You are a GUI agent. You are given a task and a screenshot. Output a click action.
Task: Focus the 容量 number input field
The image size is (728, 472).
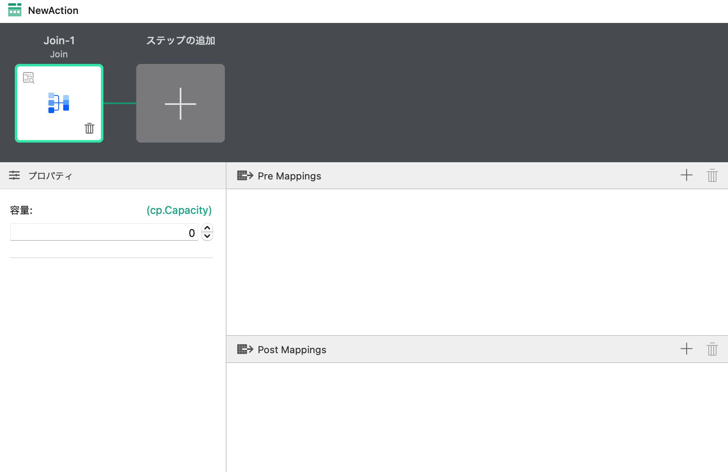click(104, 232)
